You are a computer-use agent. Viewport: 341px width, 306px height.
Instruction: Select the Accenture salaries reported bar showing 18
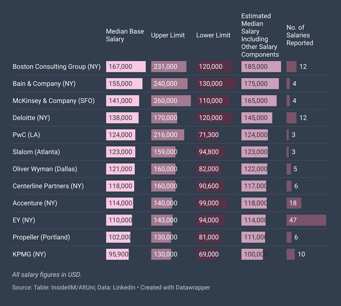point(293,203)
